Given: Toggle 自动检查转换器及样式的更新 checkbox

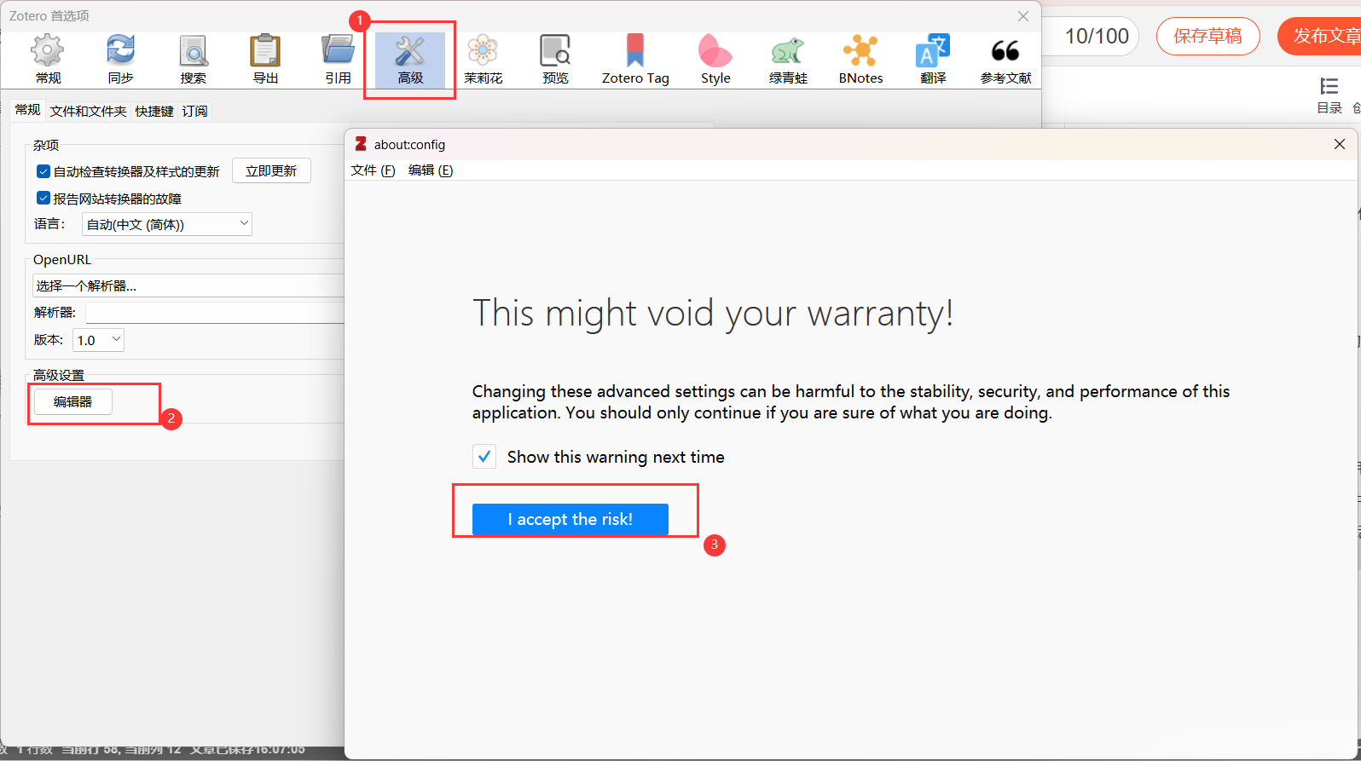Looking at the screenshot, I should point(43,171).
